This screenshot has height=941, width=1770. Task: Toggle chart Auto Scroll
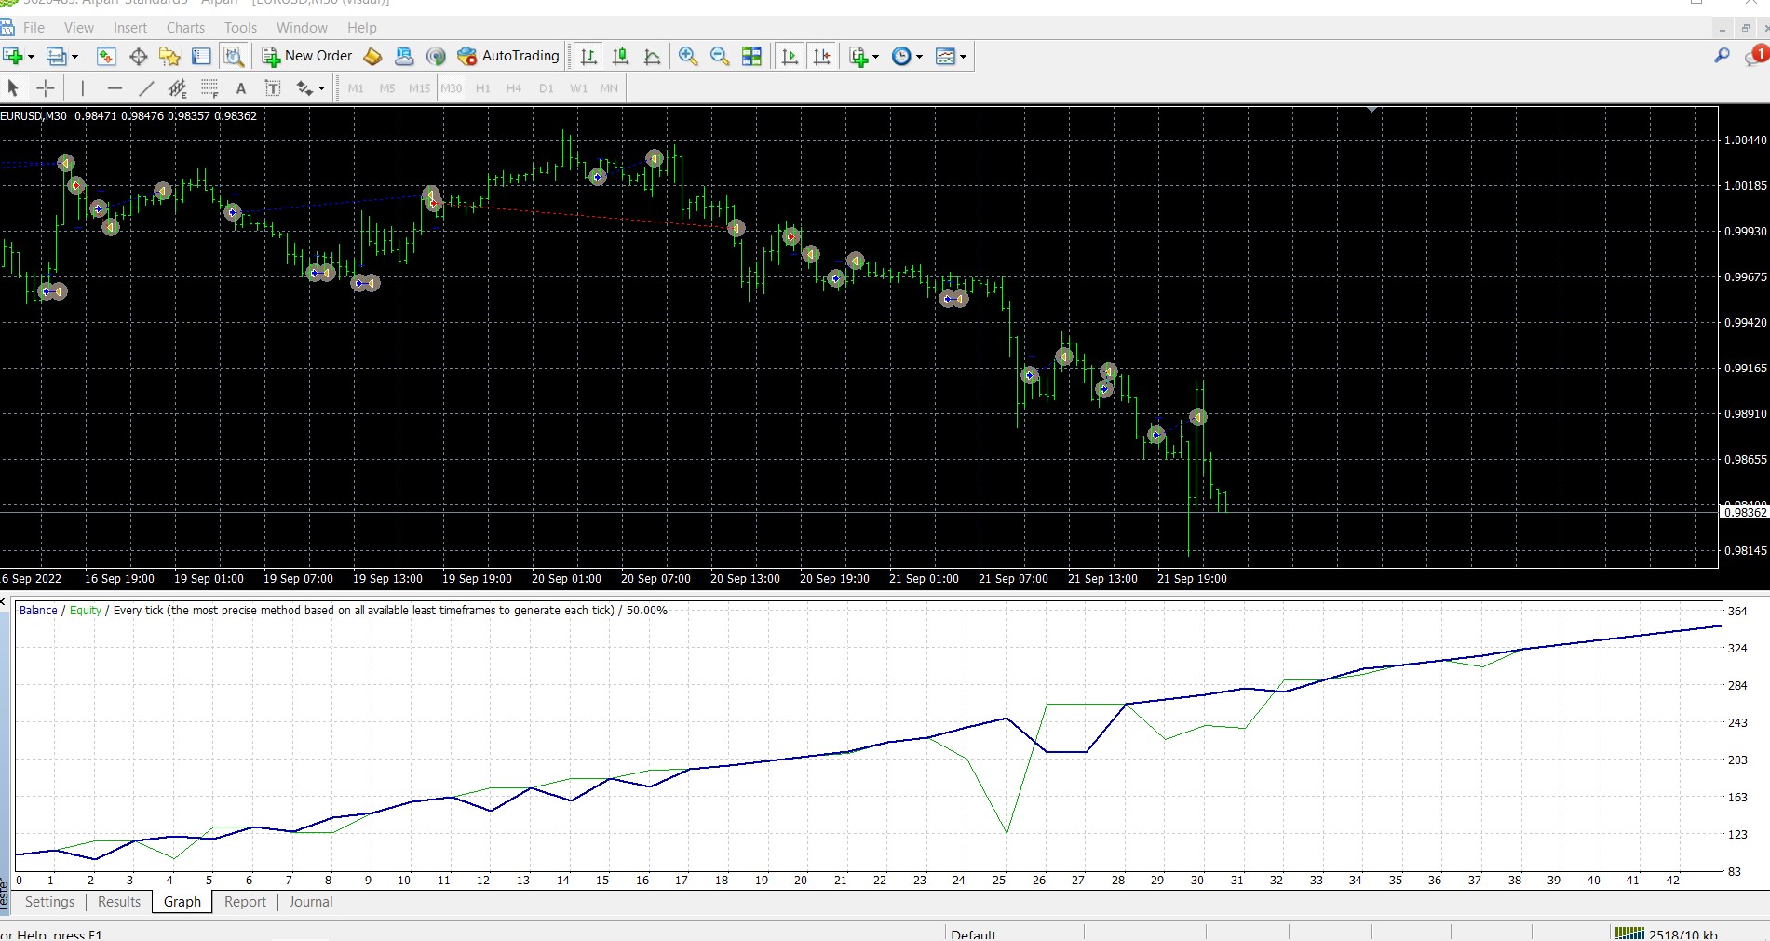click(790, 57)
